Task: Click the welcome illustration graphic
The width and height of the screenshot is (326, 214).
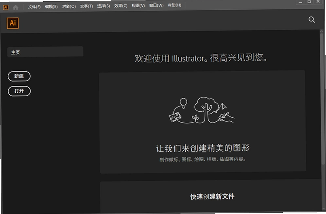Action: pyautogui.click(x=202, y=110)
